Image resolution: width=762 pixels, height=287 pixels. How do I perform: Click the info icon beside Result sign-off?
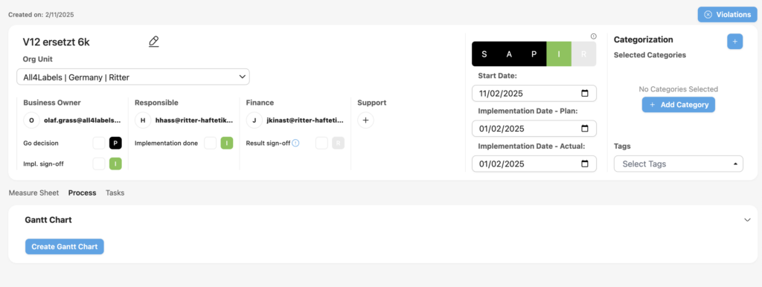pos(295,143)
